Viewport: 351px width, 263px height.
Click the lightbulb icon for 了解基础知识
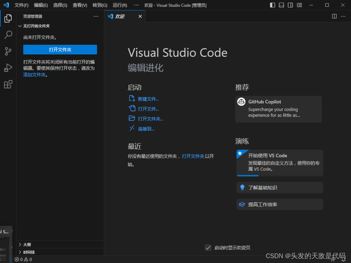coord(242,187)
